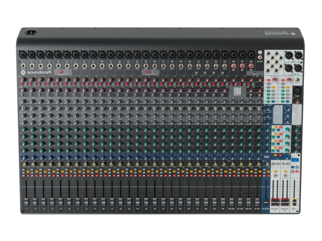Click the channel 1 red gain knob

pos(23,79)
